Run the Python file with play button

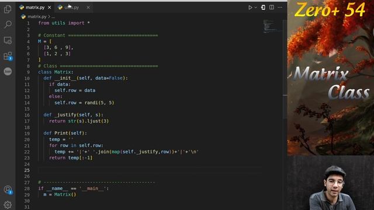pos(250,8)
